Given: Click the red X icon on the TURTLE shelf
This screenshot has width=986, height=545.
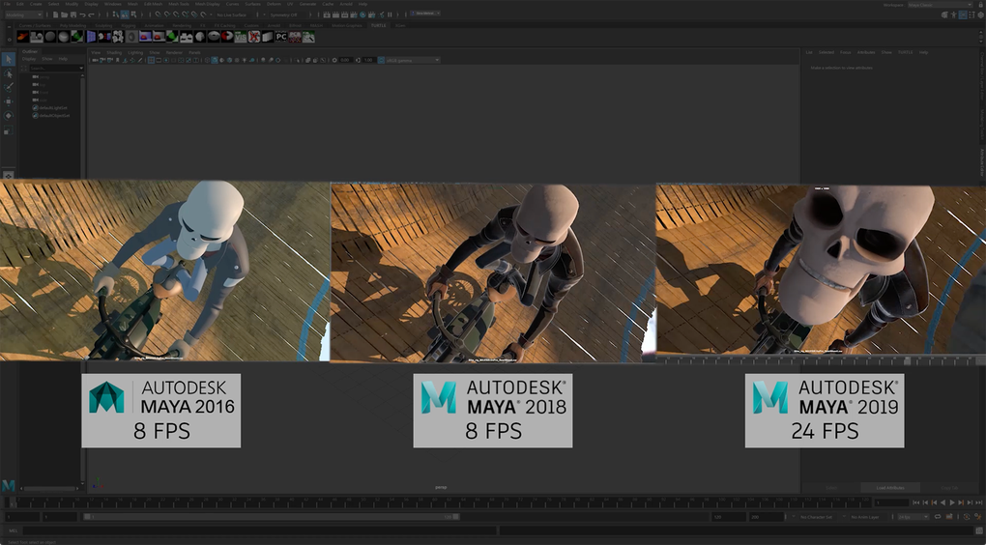Looking at the screenshot, I should click(x=254, y=37).
